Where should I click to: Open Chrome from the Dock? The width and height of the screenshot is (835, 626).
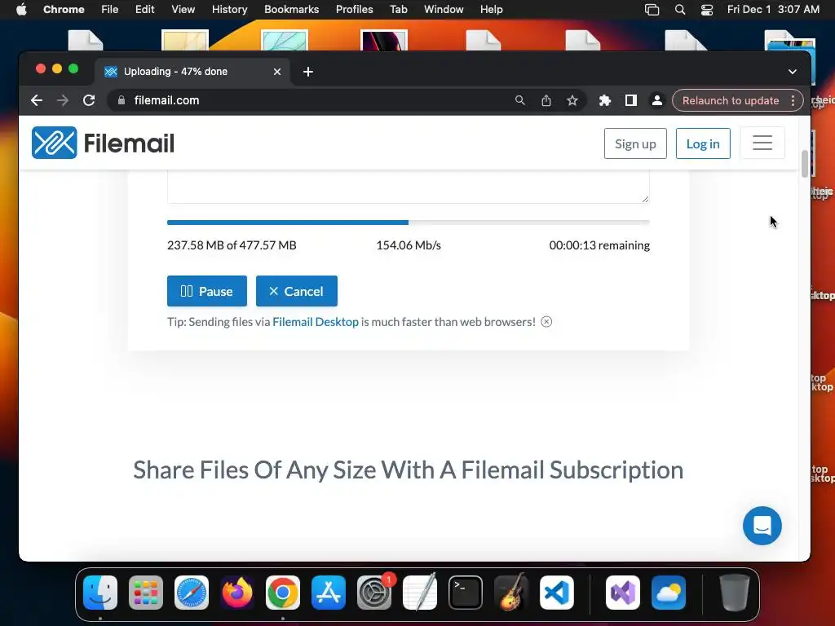click(283, 593)
